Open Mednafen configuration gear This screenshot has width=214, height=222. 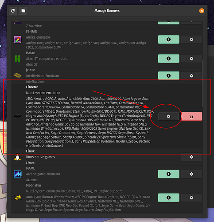pos(191,198)
